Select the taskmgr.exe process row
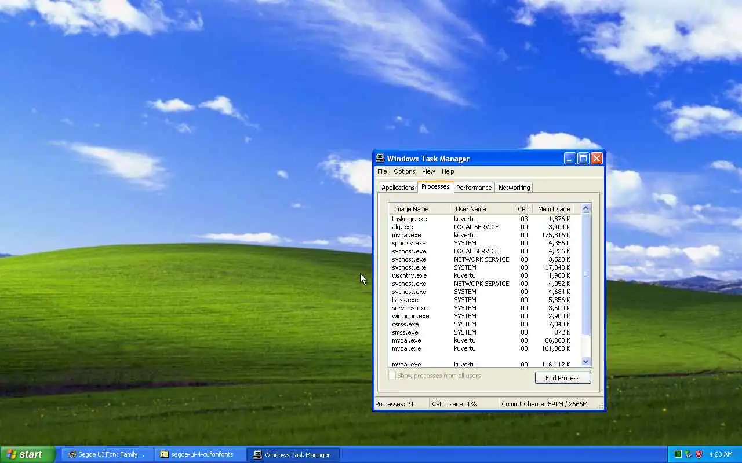This screenshot has height=463, width=742. tap(484, 219)
